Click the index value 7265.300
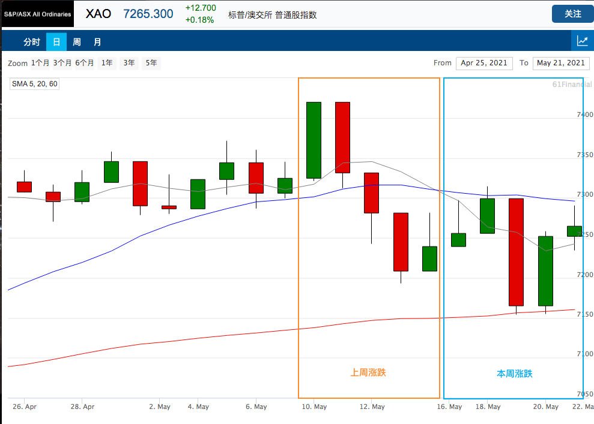 pos(148,14)
